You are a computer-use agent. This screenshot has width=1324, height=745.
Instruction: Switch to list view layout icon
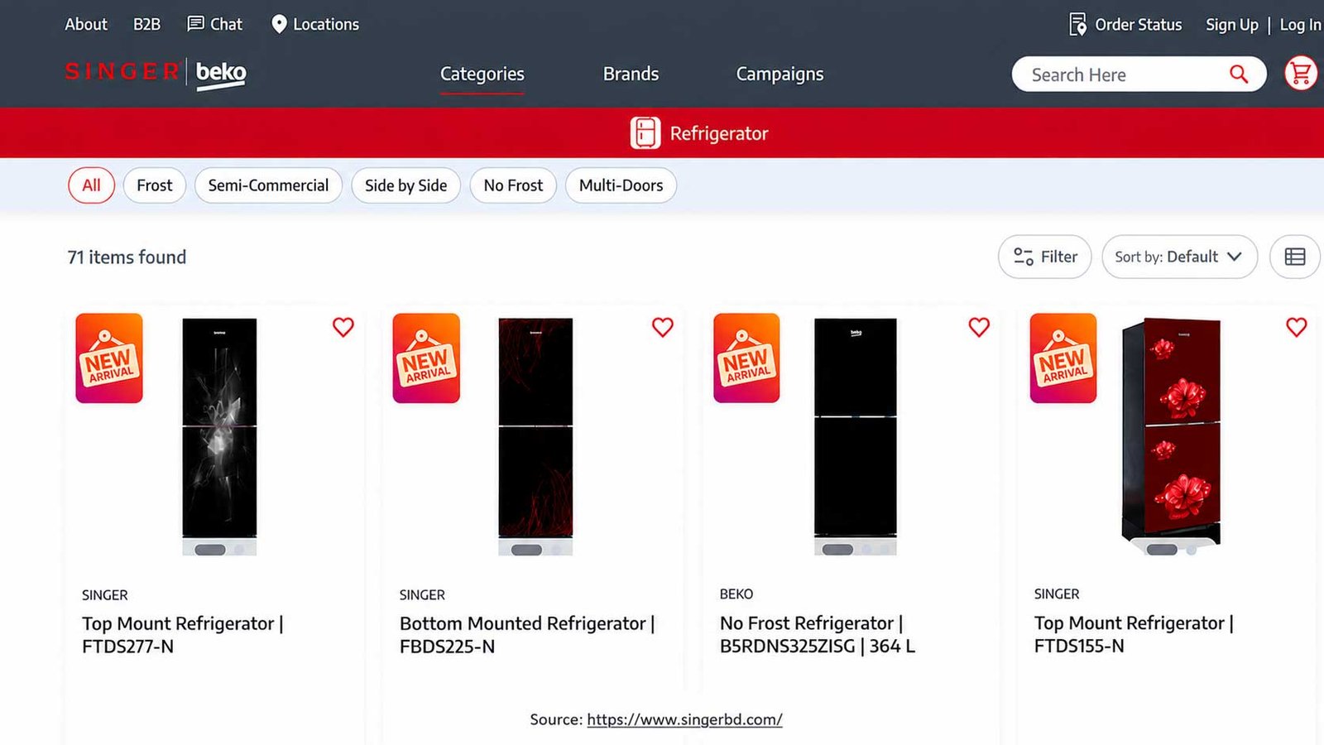point(1295,257)
